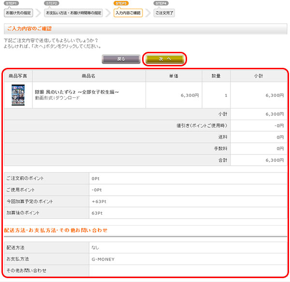Viewport: 290px width, 282px height.
Task: Click the product thumbnail image
Action: (x=18, y=95)
